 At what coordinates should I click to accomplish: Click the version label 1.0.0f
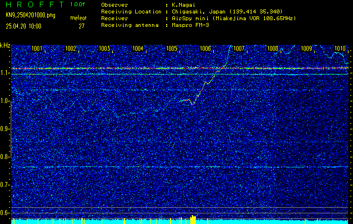(x=77, y=4)
